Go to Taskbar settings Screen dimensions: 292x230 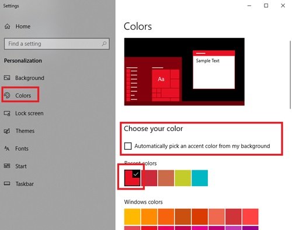[25, 184]
